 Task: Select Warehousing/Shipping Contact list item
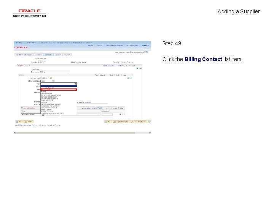pyautogui.click(x=53, y=113)
